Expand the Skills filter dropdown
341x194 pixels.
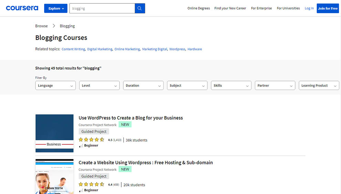(x=231, y=85)
